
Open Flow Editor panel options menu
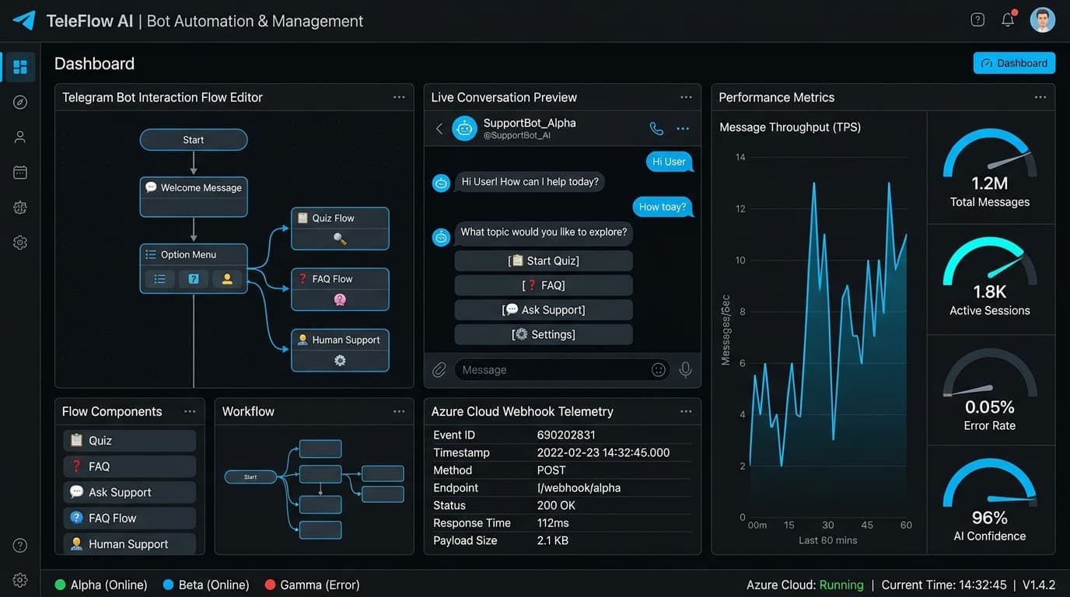[399, 97]
